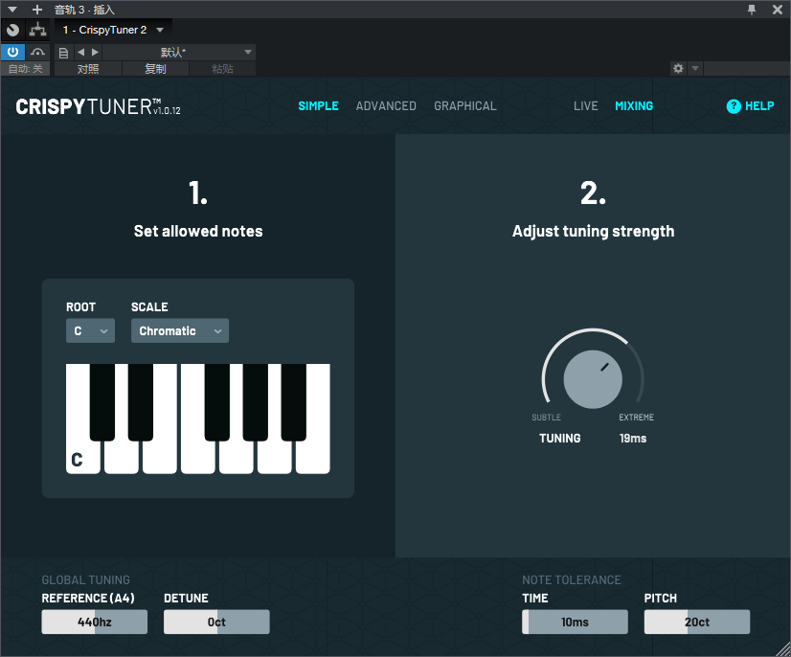Click the 粘贴 paste button
Screen dimensions: 791x657
coord(222,69)
